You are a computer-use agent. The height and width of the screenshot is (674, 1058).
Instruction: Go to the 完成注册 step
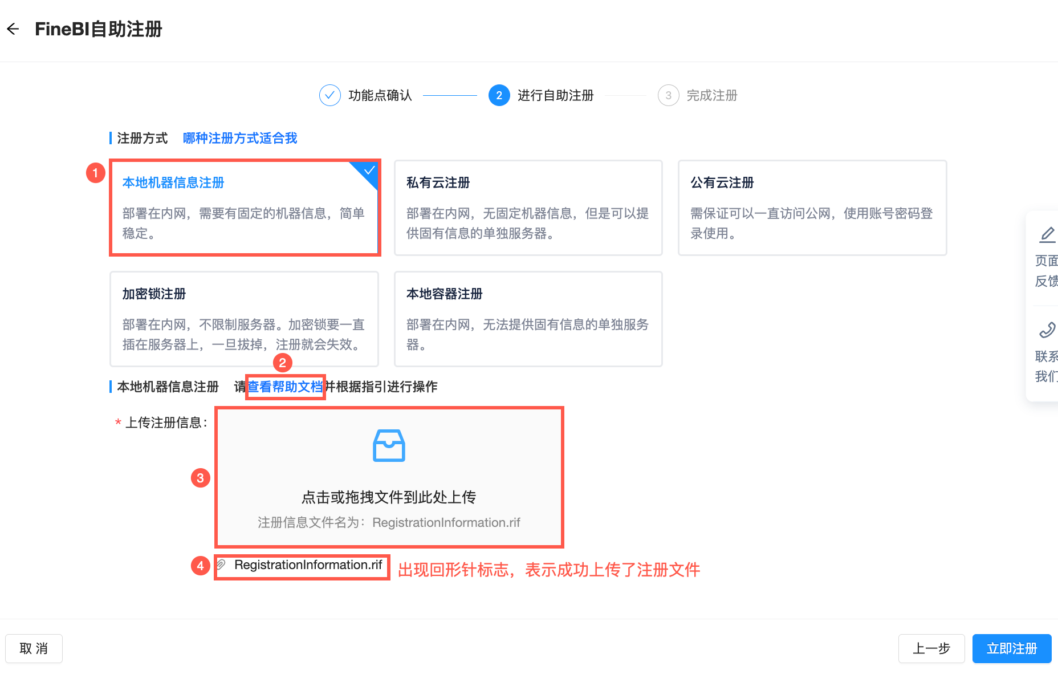[x=711, y=95]
